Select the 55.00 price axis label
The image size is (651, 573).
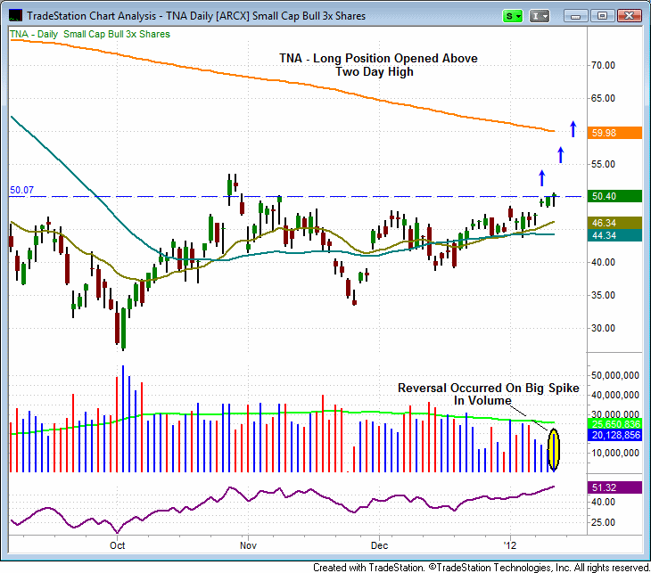pyautogui.click(x=603, y=164)
